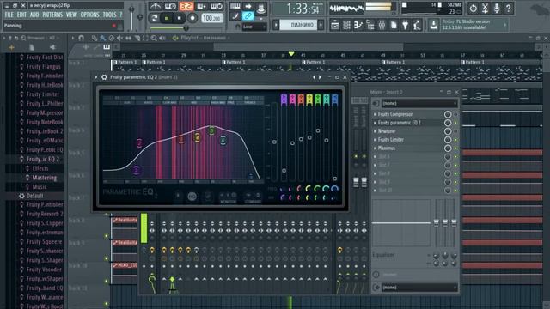Open the Fruity Compressor slot arrow in mixer
The width and height of the screenshot is (550, 309).
point(375,114)
